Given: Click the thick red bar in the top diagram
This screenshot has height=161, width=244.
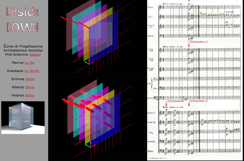Looking at the screenshot, I should tap(67, 20).
